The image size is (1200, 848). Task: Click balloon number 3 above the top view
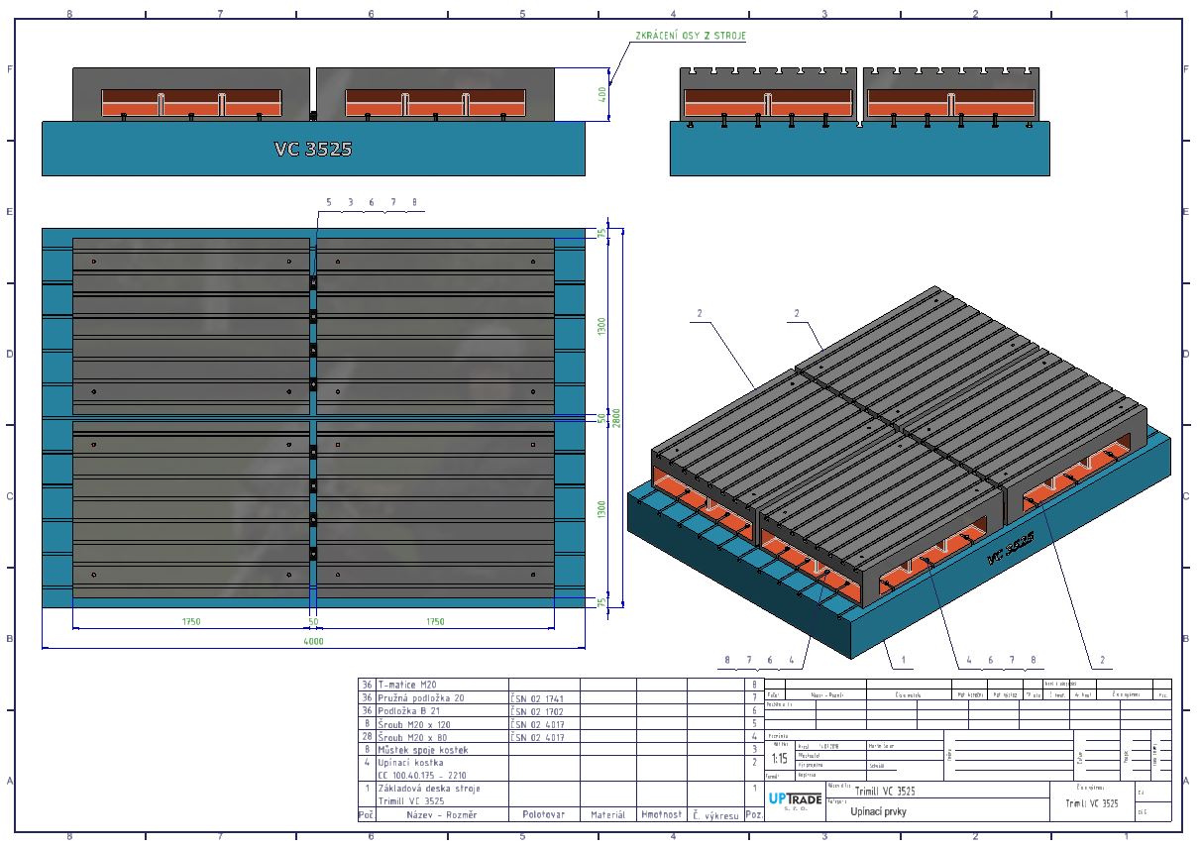click(x=350, y=202)
